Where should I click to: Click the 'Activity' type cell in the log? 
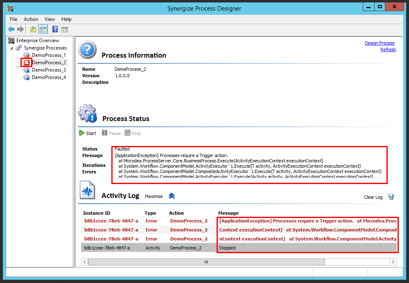[x=153, y=248]
